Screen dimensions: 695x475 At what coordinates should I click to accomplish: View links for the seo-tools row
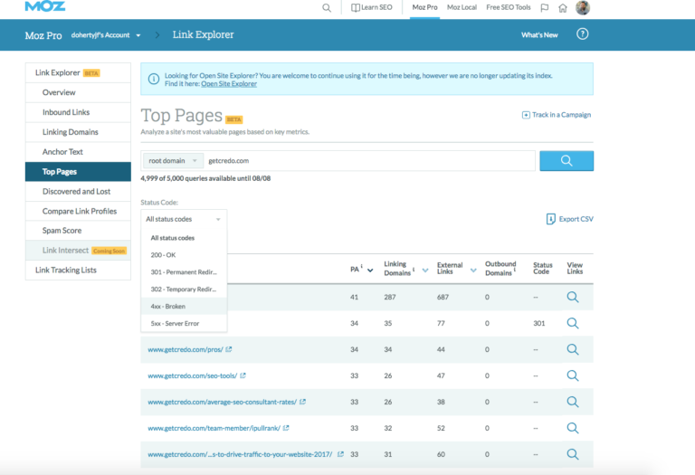(573, 375)
